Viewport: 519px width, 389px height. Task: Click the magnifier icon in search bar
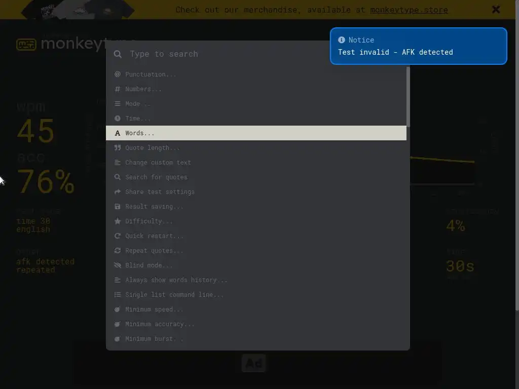point(118,54)
